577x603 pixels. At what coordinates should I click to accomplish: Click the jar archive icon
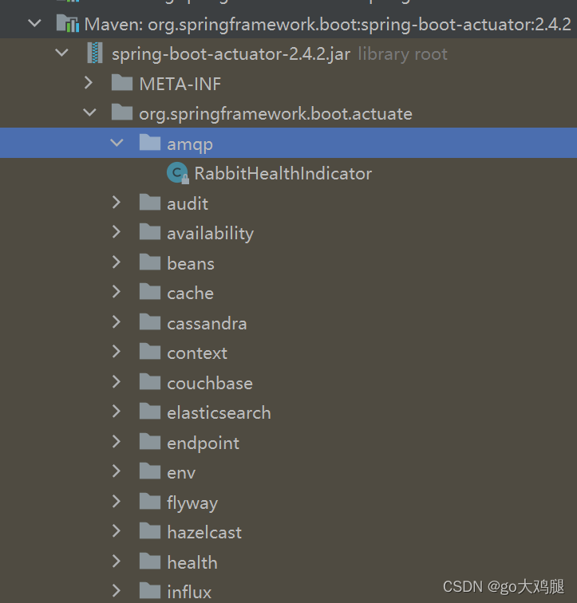95,53
